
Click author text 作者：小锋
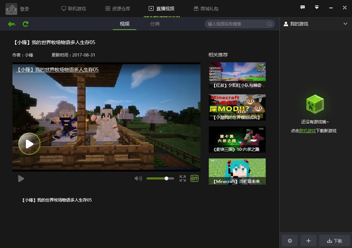pos(23,55)
